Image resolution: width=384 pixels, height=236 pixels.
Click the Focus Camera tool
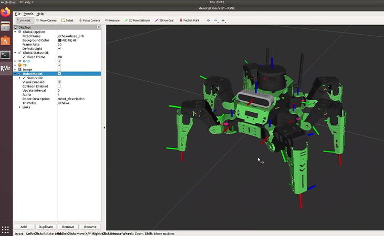click(89, 20)
